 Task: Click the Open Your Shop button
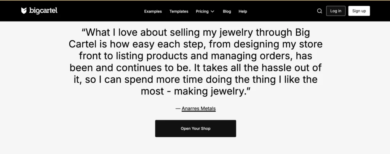point(195,129)
